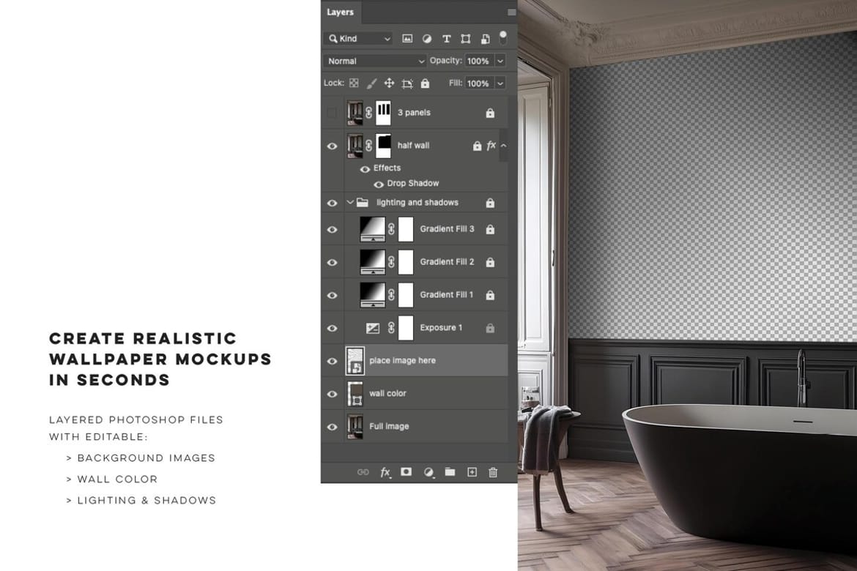Select the place image here layer thumbnail

click(x=355, y=361)
